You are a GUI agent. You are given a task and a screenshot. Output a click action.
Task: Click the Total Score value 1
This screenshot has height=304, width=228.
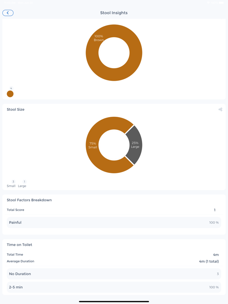215,210
